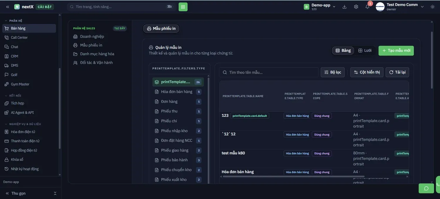Click the user avatar in the top bar
This screenshot has height=199, width=440.
pos(380,7)
